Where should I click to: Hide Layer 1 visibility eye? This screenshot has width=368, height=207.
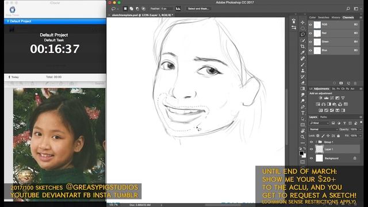coord(312,149)
